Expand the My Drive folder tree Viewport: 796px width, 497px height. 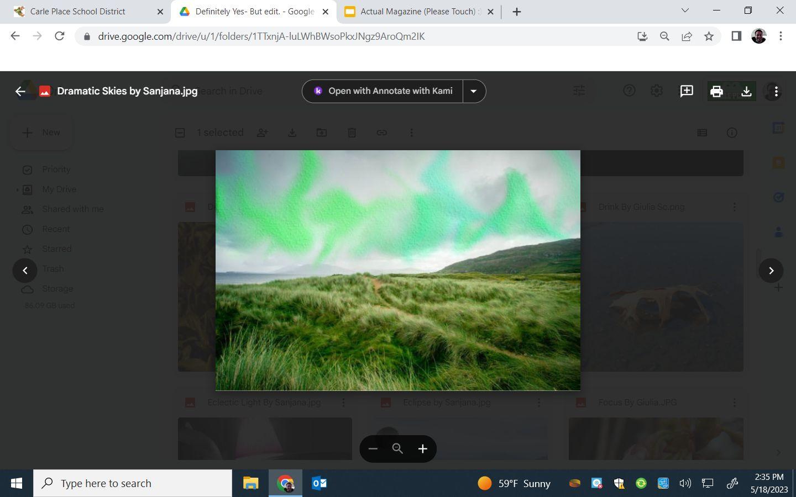point(17,189)
